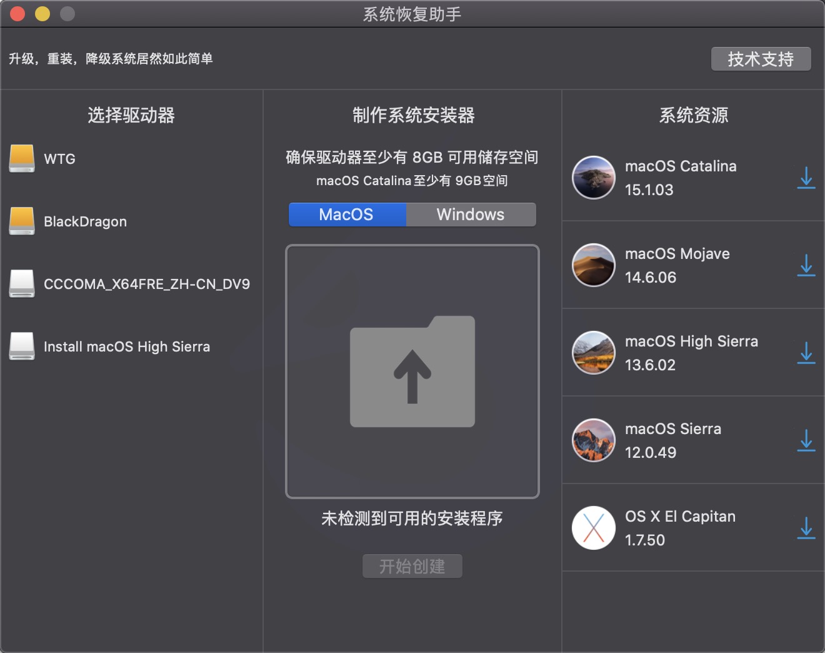The image size is (825, 653).
Task: Download macOS Sierra via its arrow icon
Action: click(x=806, y=440)
